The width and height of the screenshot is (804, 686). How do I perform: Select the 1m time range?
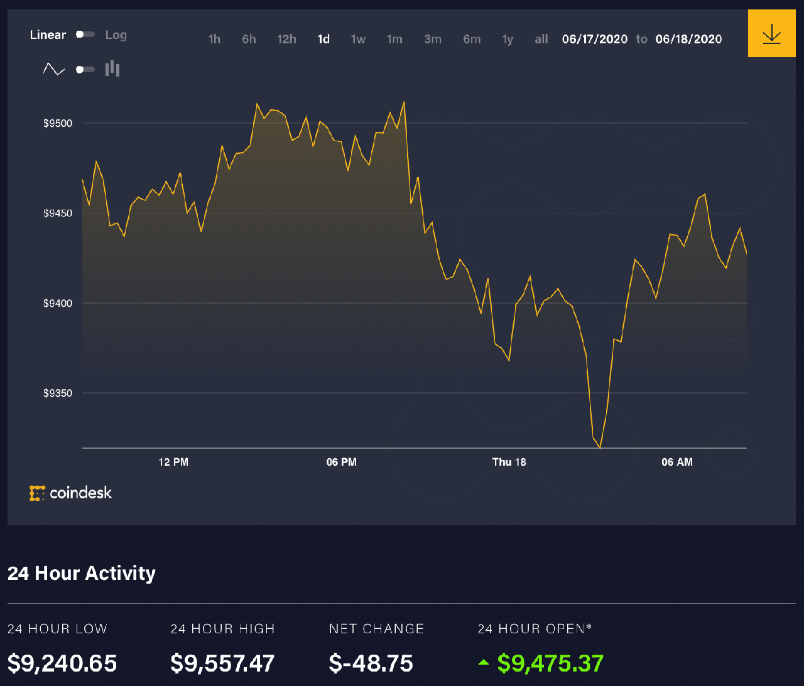coord(394,39)
